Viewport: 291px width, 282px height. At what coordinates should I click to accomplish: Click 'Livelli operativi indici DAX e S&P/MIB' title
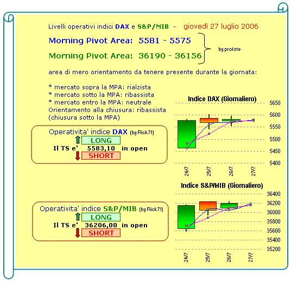[109, 27]
